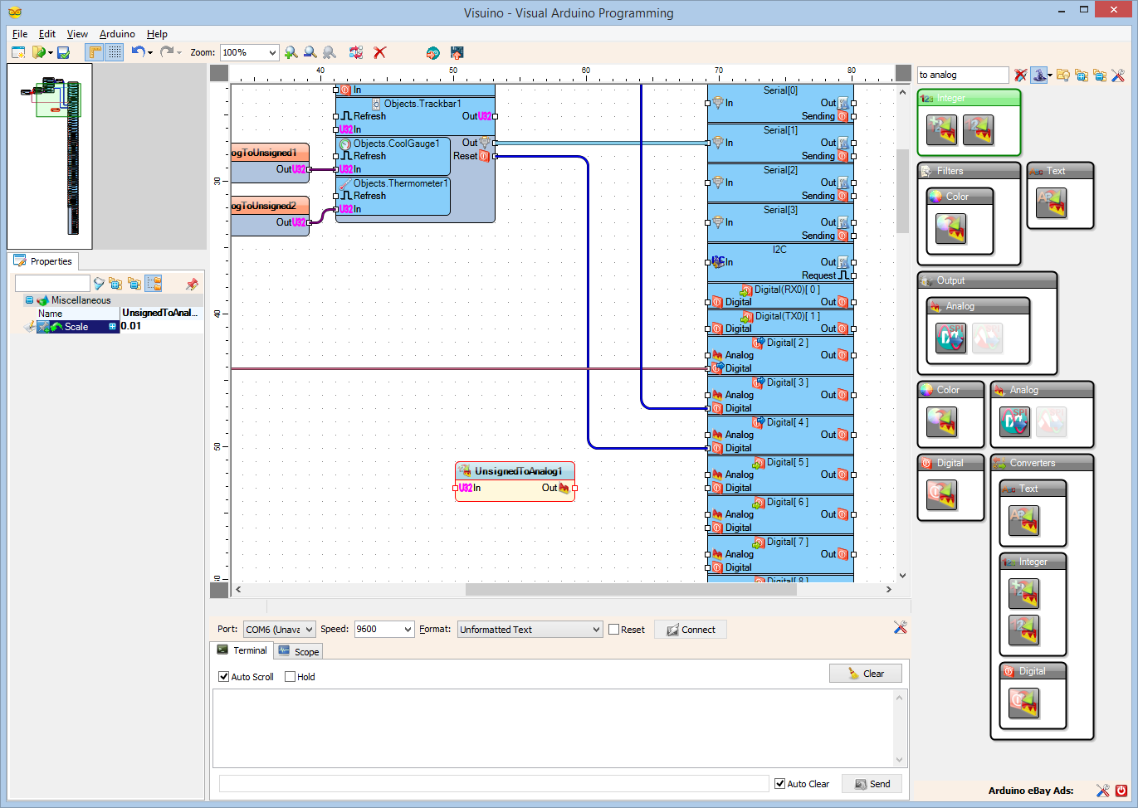Switch to the Scope tab

click(x=298, y=650)
